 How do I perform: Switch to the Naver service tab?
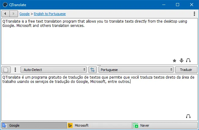165,125
